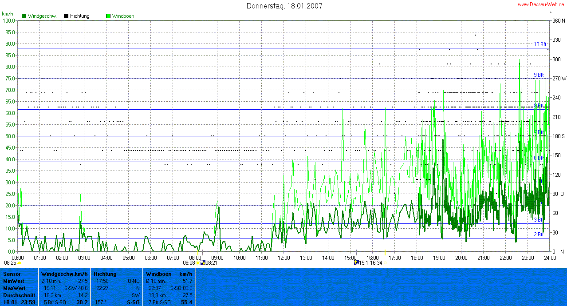Click the 10 Bft threshold label

[539, 44]
